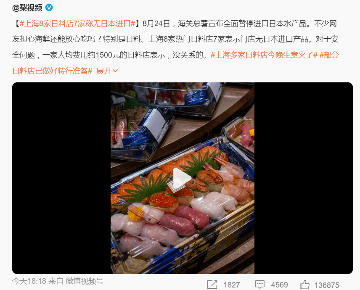The image size is (360, 290).
Task: Click the thumbs-up like icon
Action: click(x=304, y=285)
